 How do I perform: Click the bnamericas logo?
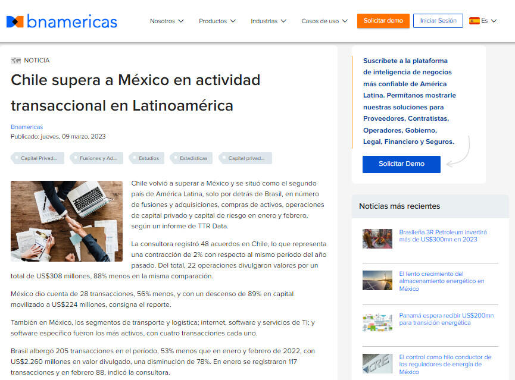tap(62, 21)
